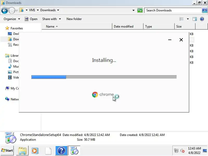208x156 pixels.
Task: Click the network tray icon
Action: tap(176, 151)
